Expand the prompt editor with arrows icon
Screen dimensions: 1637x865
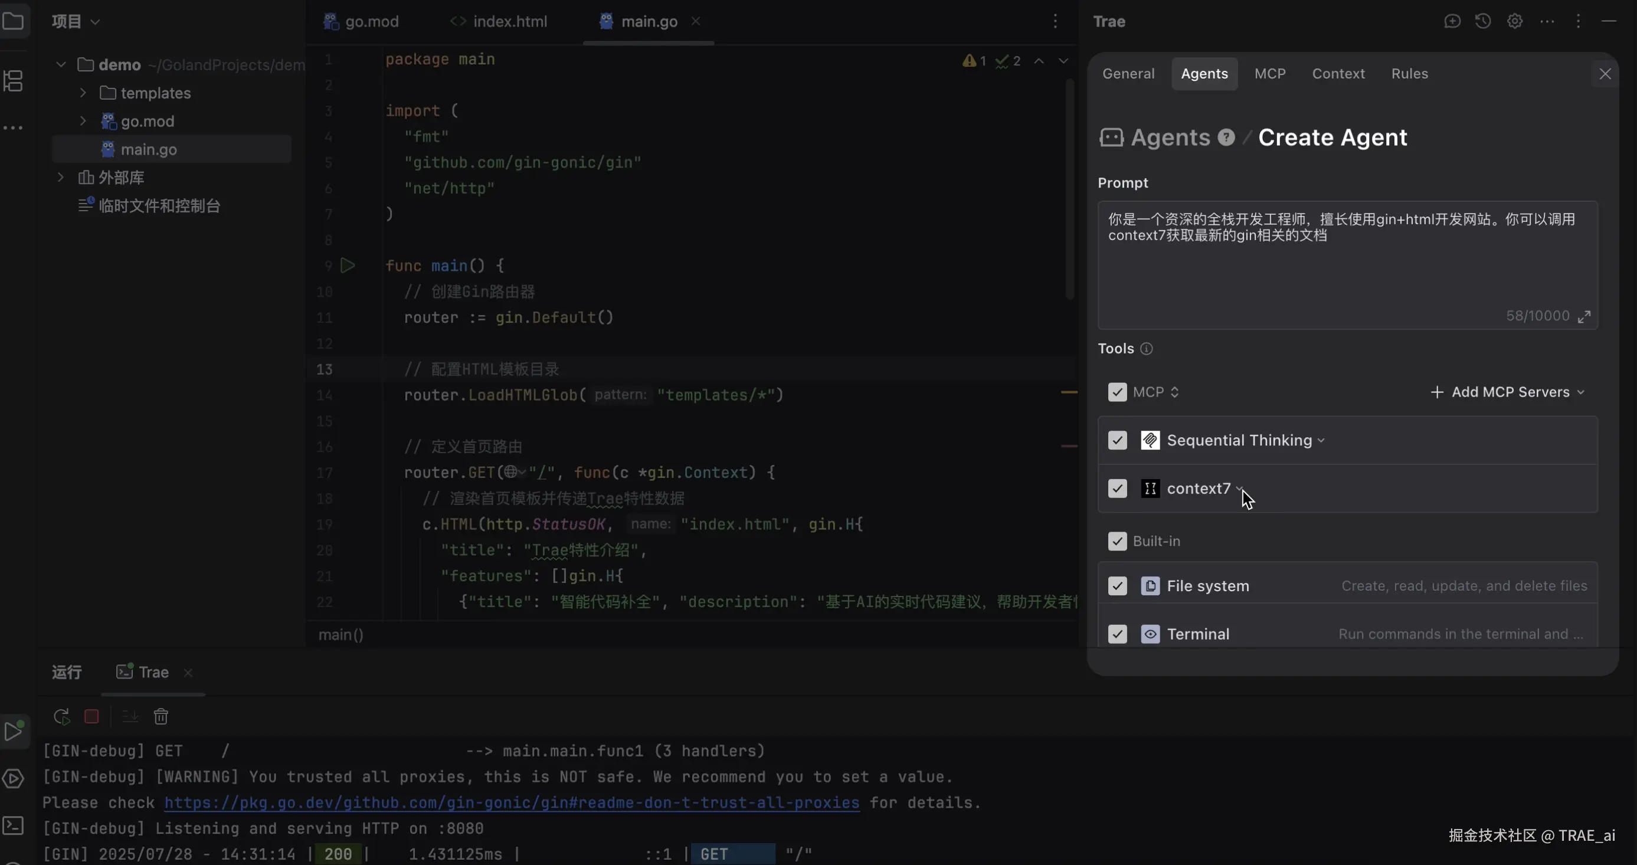click(1585, 316)
